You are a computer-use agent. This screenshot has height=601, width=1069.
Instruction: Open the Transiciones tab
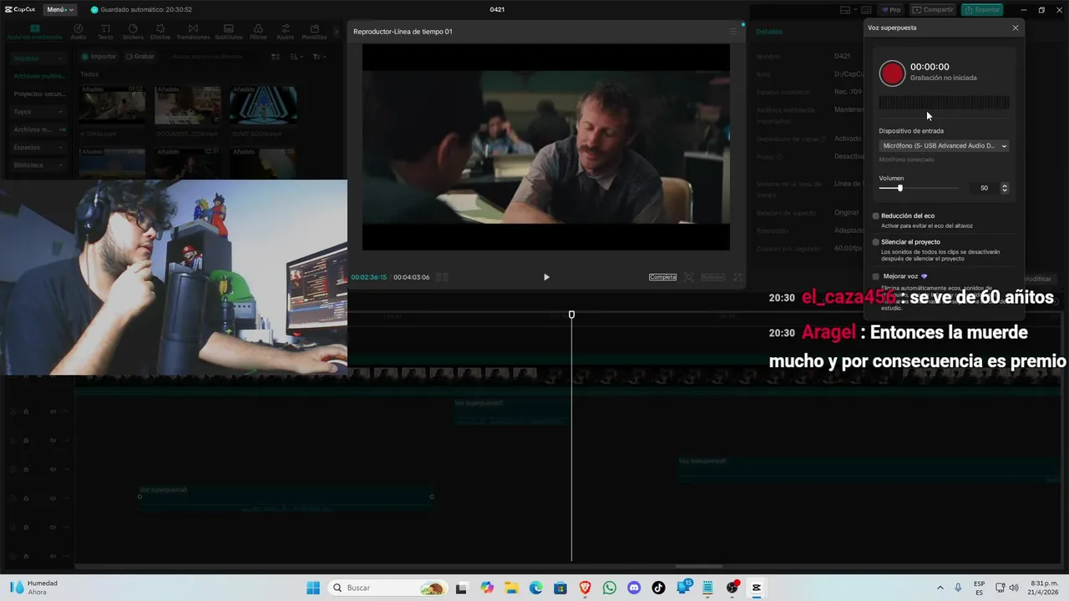193,32
